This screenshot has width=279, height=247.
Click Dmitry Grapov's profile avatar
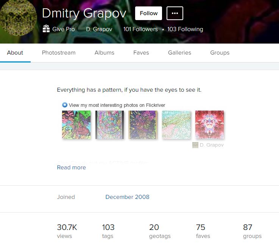click(x=18, y=19)
